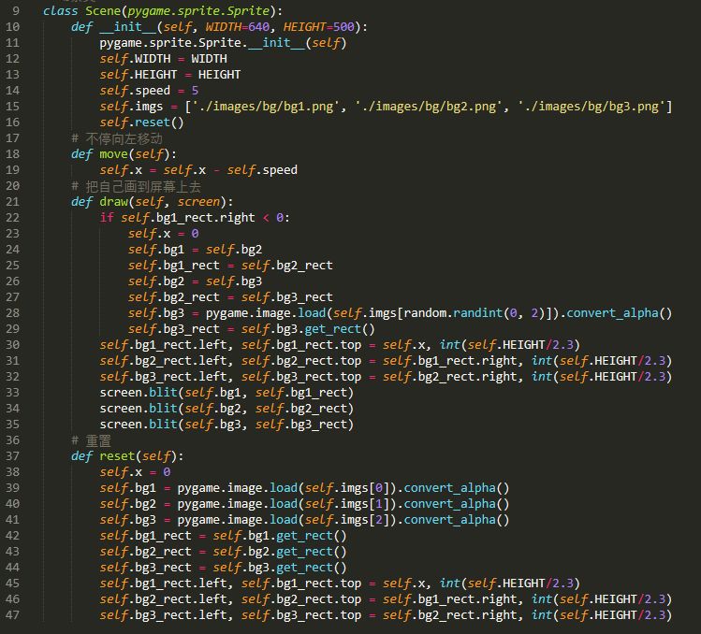Click get_rect() on line 29
Image resolution: width=701 pixels, height=634 pixels.
coord(340,329)
